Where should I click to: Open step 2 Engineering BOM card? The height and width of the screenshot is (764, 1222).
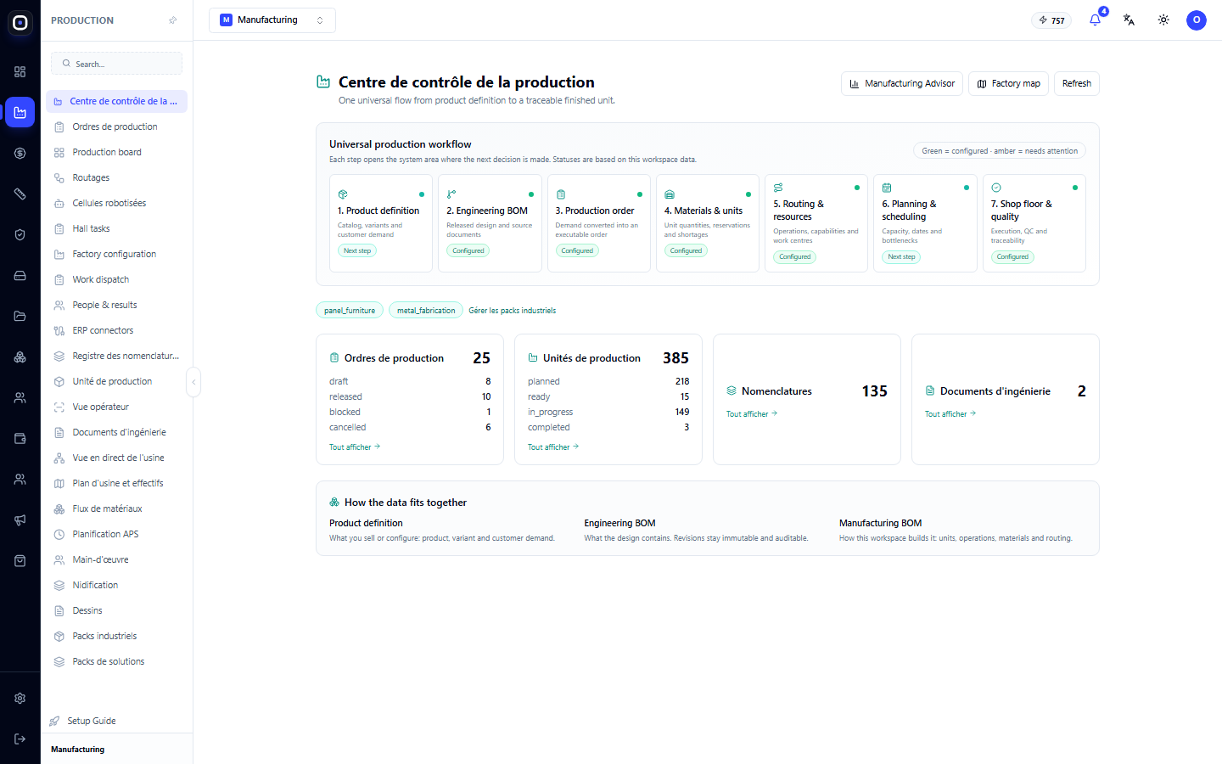pyautogui.click(x=490, y=223)
